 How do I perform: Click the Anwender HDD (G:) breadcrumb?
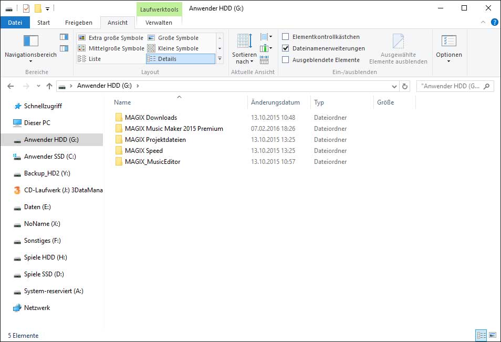(104, 86)
